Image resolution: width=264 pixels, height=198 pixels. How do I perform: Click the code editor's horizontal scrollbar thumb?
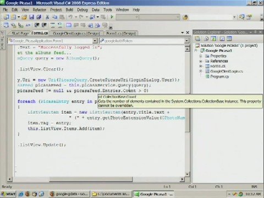click(x=91, y=179)
